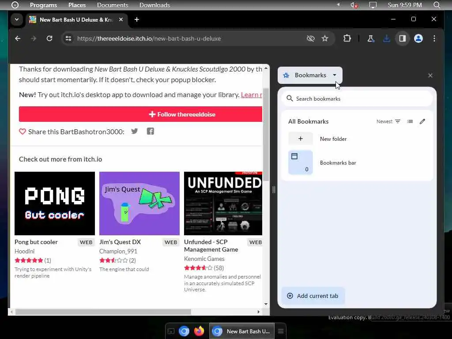This screenshot has height=339, width=452.
Task: Click Add current tab button
Action: [x=313, y=296]
